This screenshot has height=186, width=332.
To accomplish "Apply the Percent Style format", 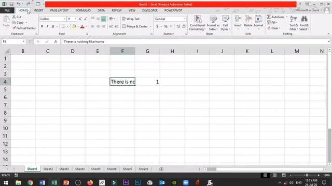I will (x=165, y=26).
